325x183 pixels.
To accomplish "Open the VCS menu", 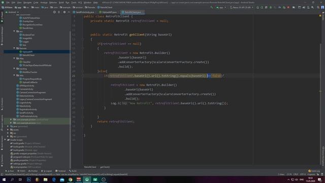I will coord(80,3).
